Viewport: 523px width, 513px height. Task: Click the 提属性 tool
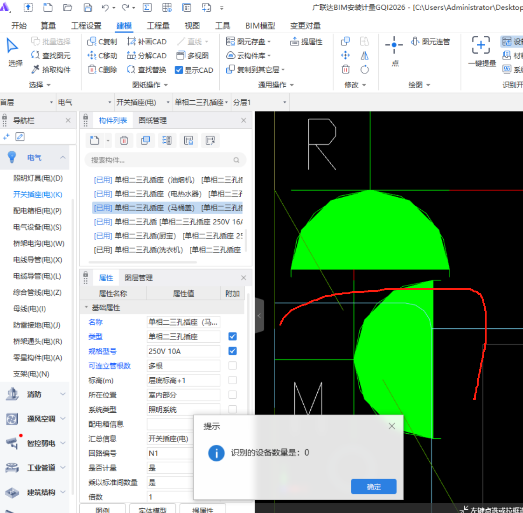point(306,42)
